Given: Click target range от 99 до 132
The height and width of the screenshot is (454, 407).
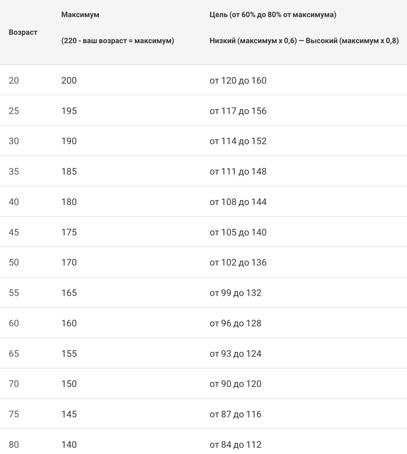Looking at the screenshot, I should [x=235, y=293].
